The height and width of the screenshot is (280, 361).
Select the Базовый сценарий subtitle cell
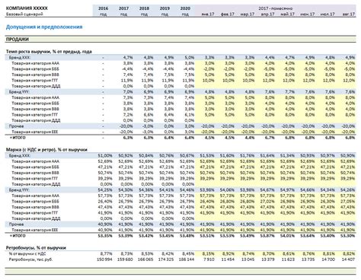24,14
